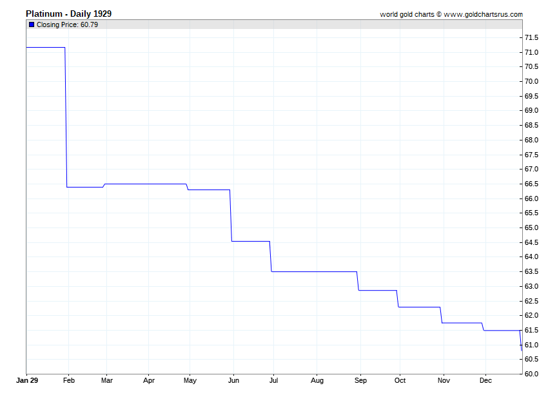Select the May x-axis label

coord(190,380)
